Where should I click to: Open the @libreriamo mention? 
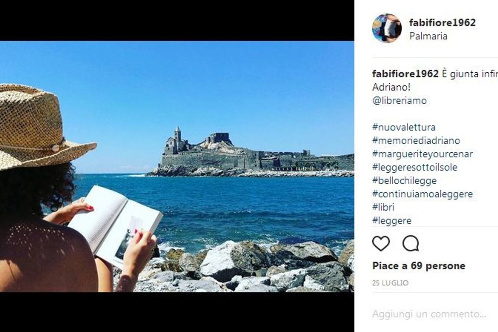click(399, 100)
